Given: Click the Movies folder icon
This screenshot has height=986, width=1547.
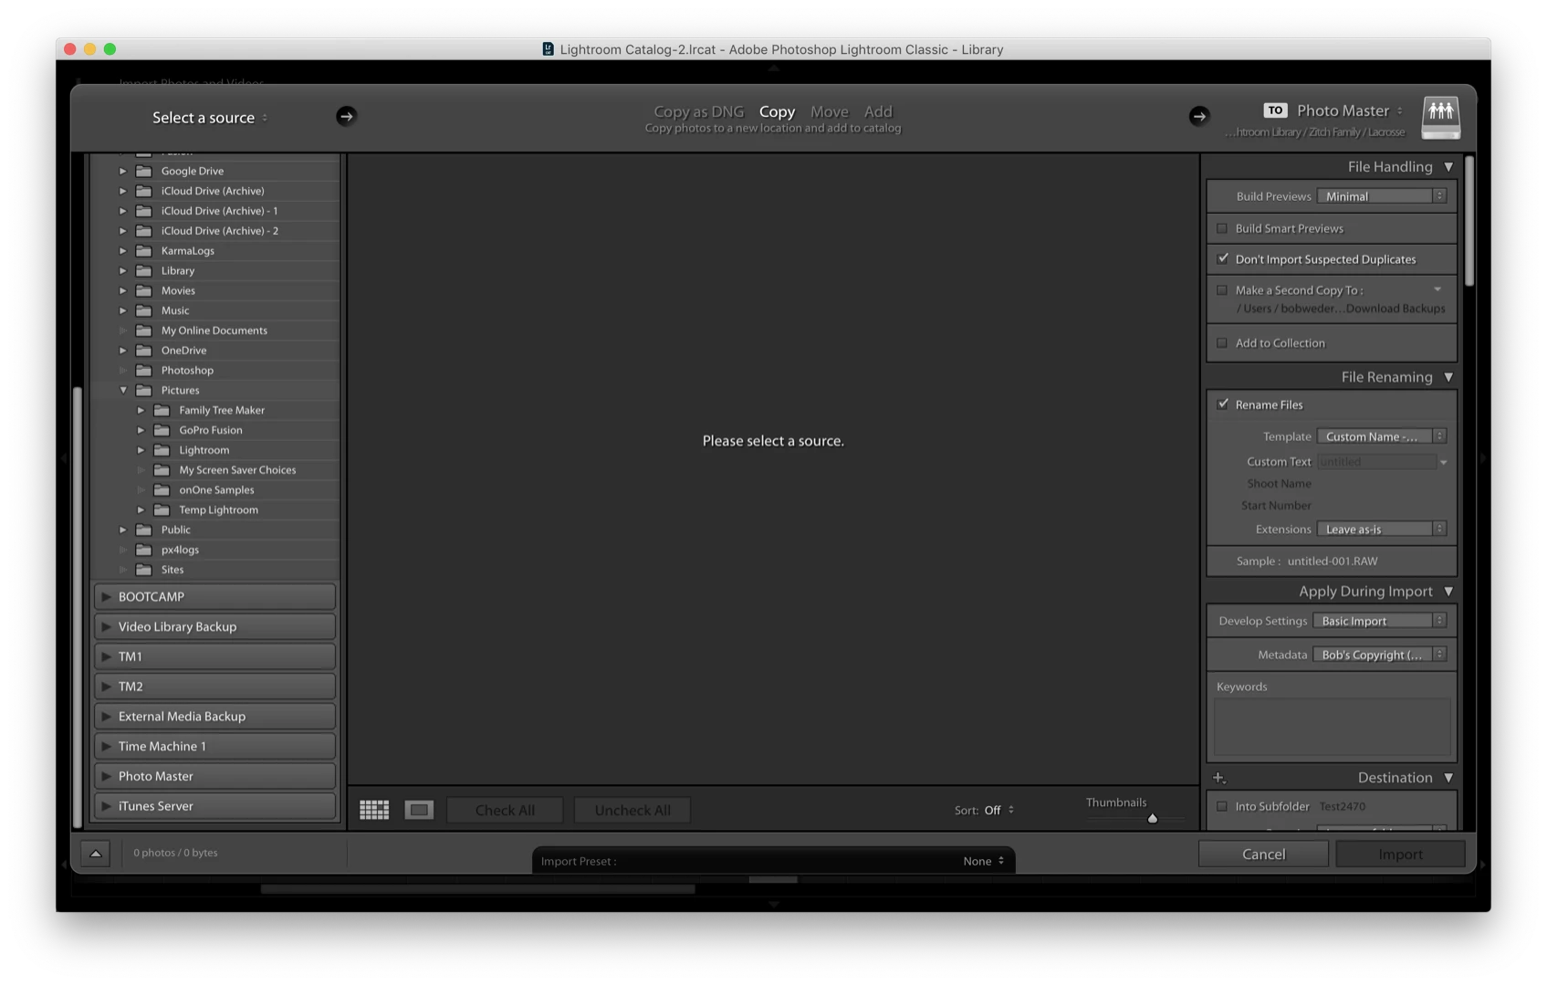Looking at the screenshot, I should tap(143, 290).
